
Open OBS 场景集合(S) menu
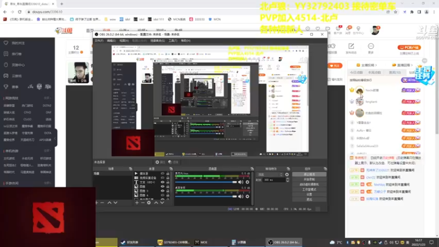click(x=157, y=41)
